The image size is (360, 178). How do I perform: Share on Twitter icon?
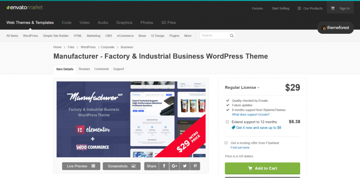pyautogui.click(x=185, y=166)
